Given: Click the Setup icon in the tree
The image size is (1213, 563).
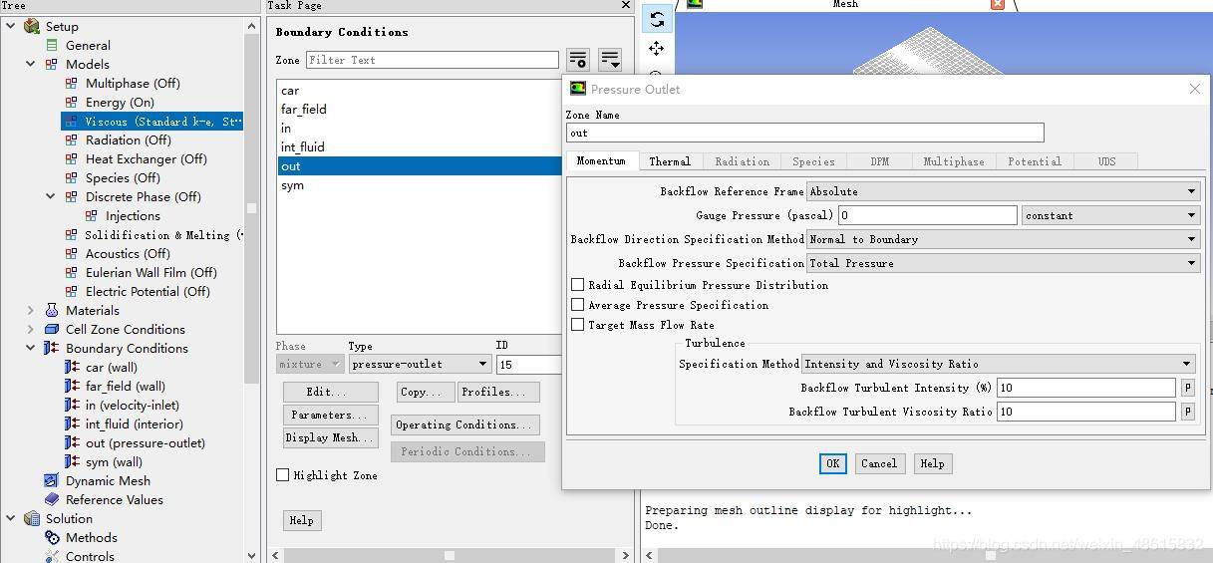Looking at the screenshot, I should pos(32,26).
